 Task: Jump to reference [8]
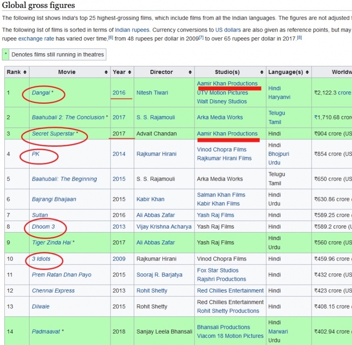click(300, 38)
